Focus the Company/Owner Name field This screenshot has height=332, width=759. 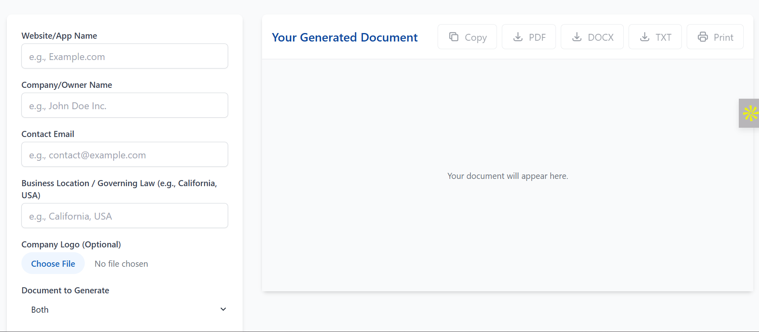tap(125, 106)
